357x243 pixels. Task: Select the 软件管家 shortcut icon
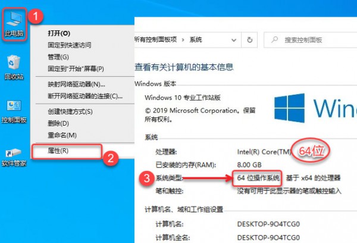[x=14, y=157]
